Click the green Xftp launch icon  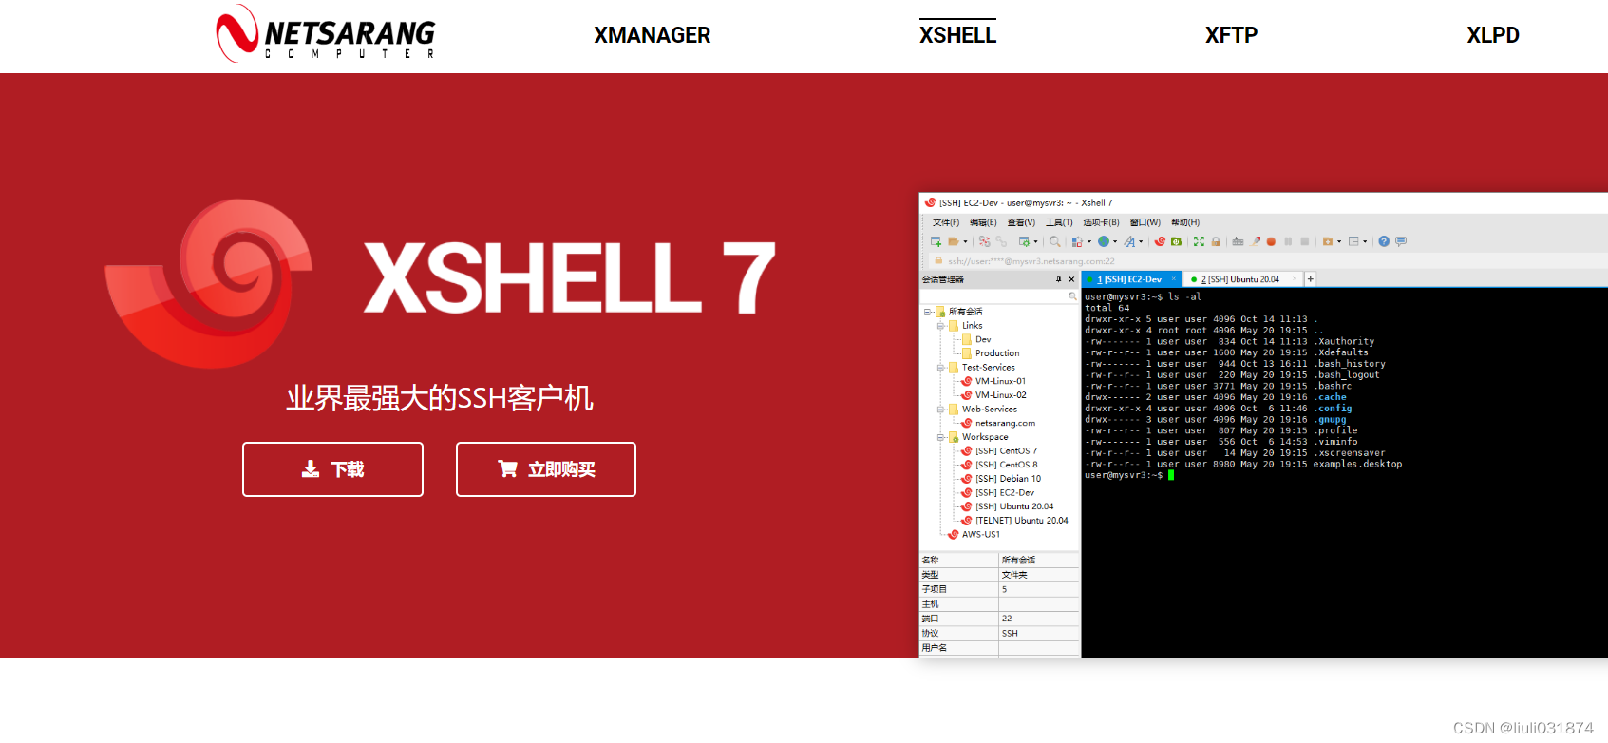click(x=1177, y=241)
